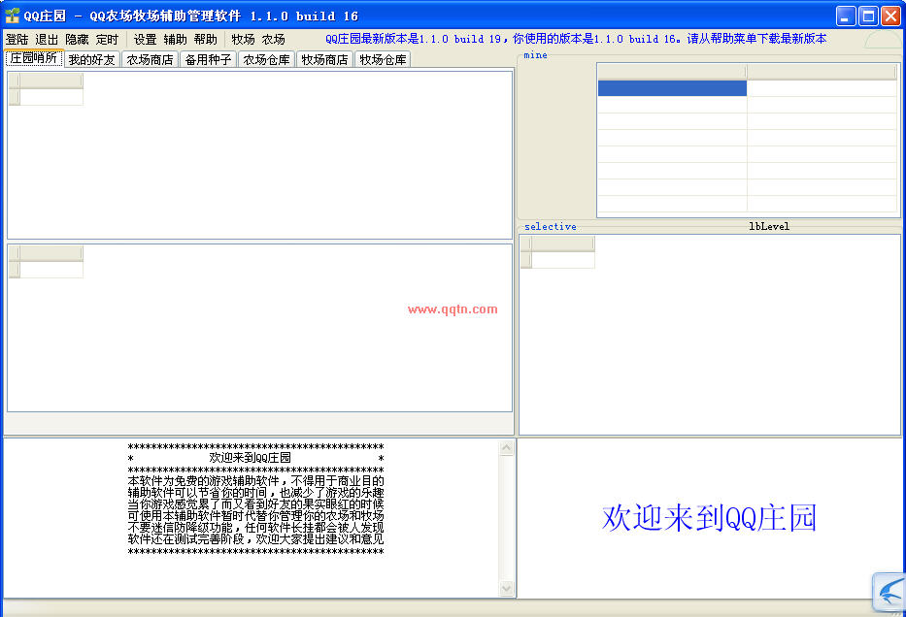The height and width of the screenshot is (617, 906).
Task: Click the bird icon at bottom-right corner
Action: (889, 592)
